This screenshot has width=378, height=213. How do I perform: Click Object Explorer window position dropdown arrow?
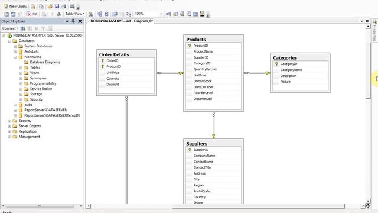tap(67, 21)
